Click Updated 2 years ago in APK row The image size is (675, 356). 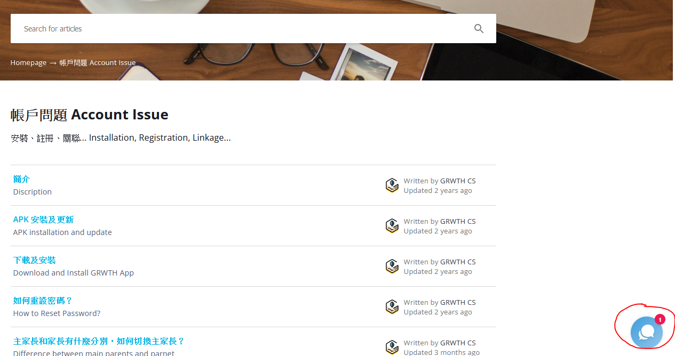pos(438,231)
